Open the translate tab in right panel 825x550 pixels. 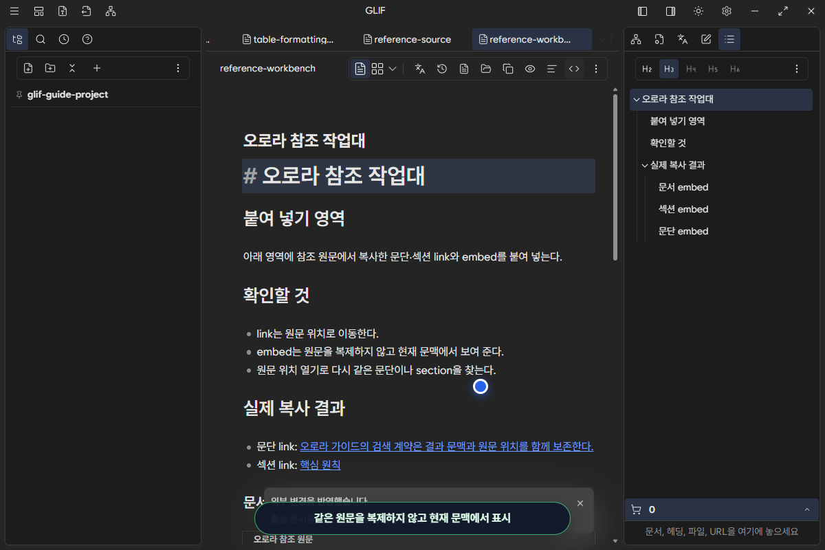coord(683,39)
